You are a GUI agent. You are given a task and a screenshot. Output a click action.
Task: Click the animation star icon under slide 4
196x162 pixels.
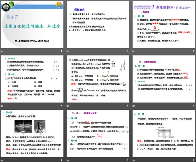coord(2,105)
